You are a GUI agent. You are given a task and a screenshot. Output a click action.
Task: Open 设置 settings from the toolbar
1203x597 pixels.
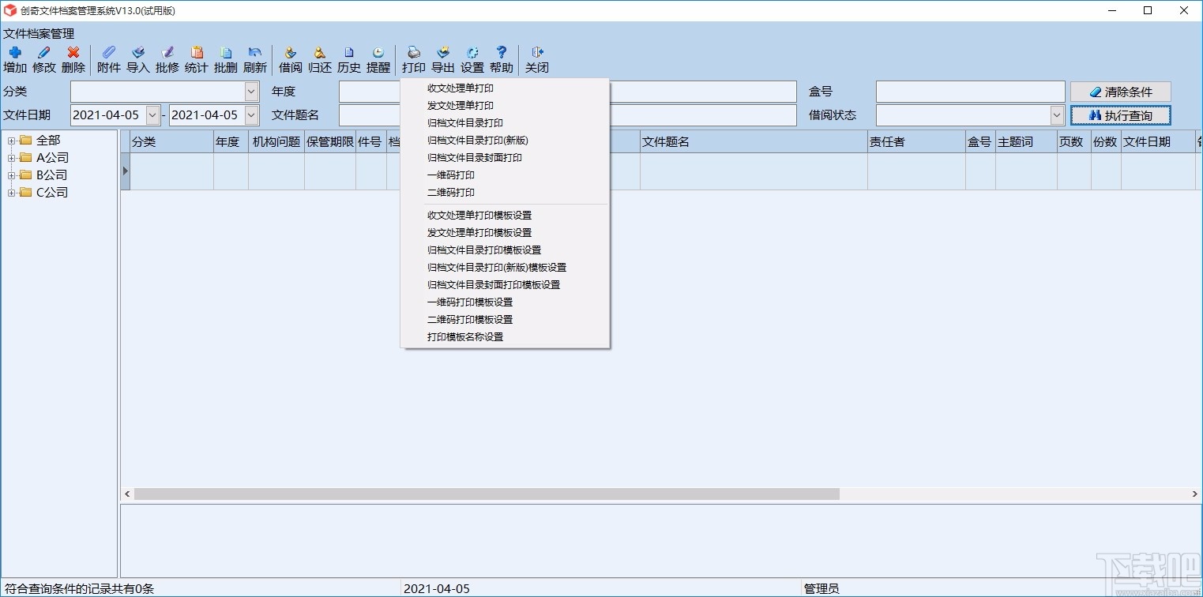(x=472, y=59)
